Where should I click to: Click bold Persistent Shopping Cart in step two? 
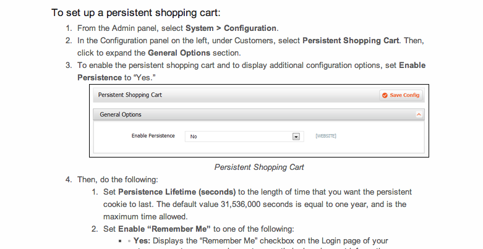coord(351,41)
